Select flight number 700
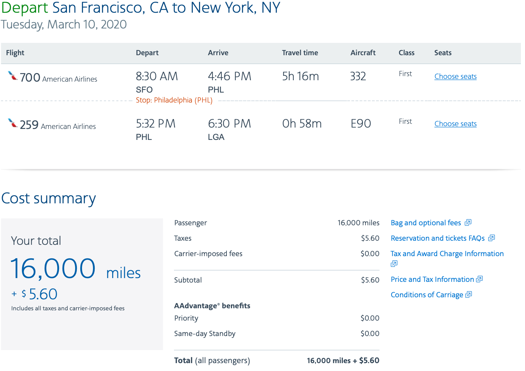 (30, 77)
